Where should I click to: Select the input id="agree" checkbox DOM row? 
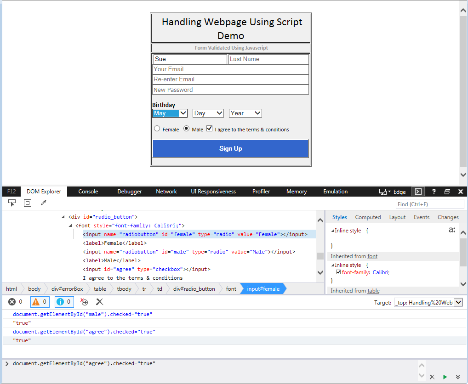[147, 269]
